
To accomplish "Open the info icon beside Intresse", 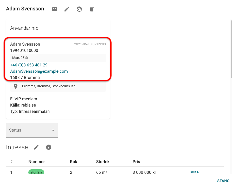I will (48, 147).
